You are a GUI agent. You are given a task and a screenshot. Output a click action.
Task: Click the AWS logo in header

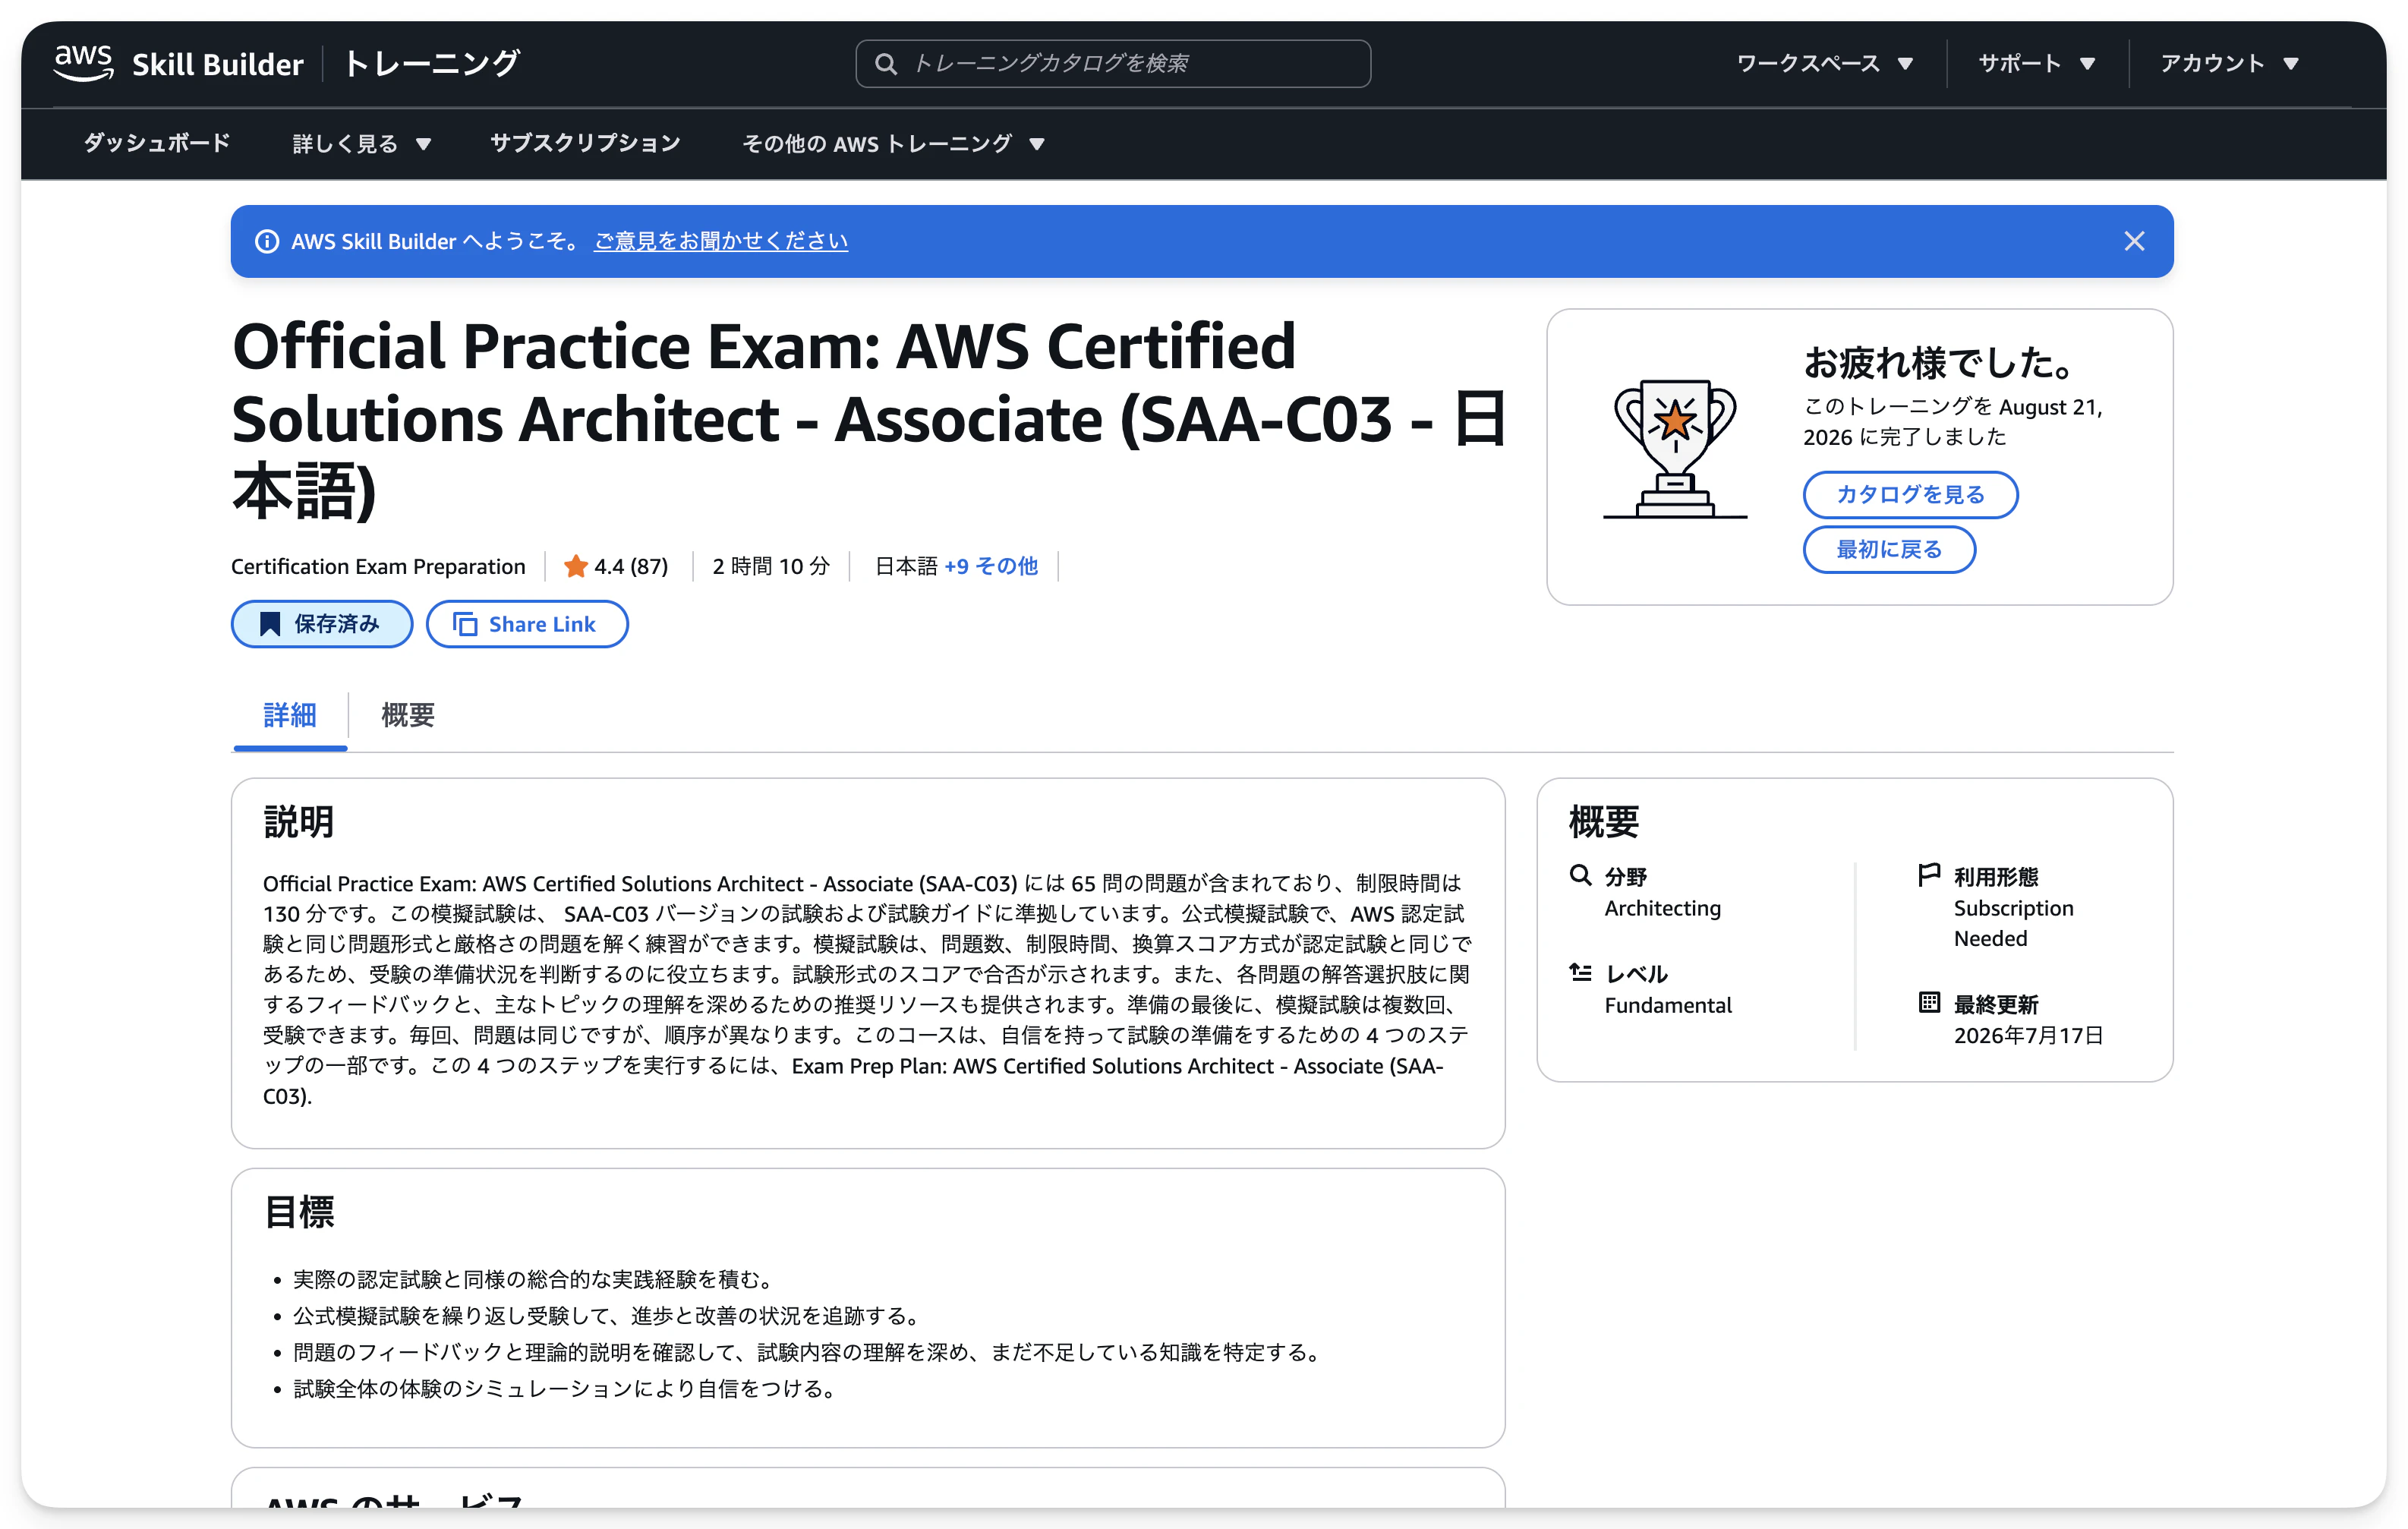[x=84, y=62]
